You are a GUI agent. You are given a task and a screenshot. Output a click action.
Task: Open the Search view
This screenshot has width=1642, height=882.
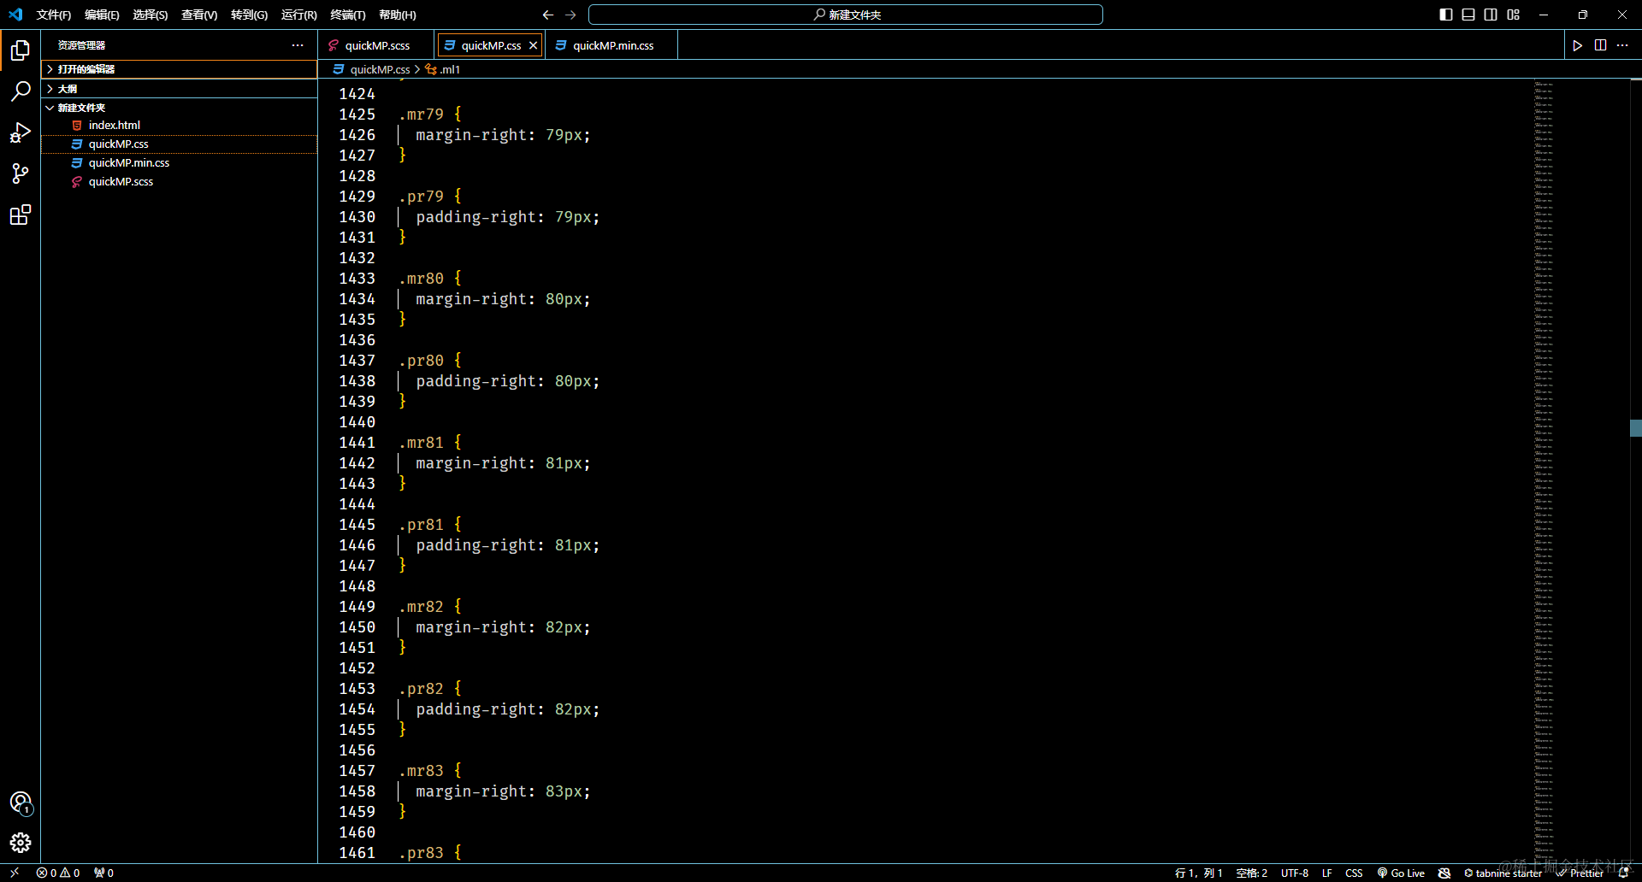point(21,91)
